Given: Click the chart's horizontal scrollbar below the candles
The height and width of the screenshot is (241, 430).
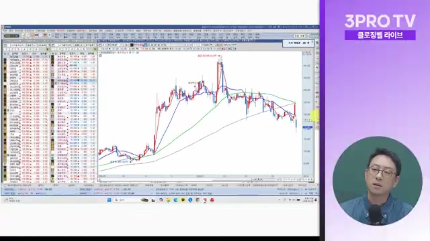Looking at the screenshot, I should click(175, 179).
